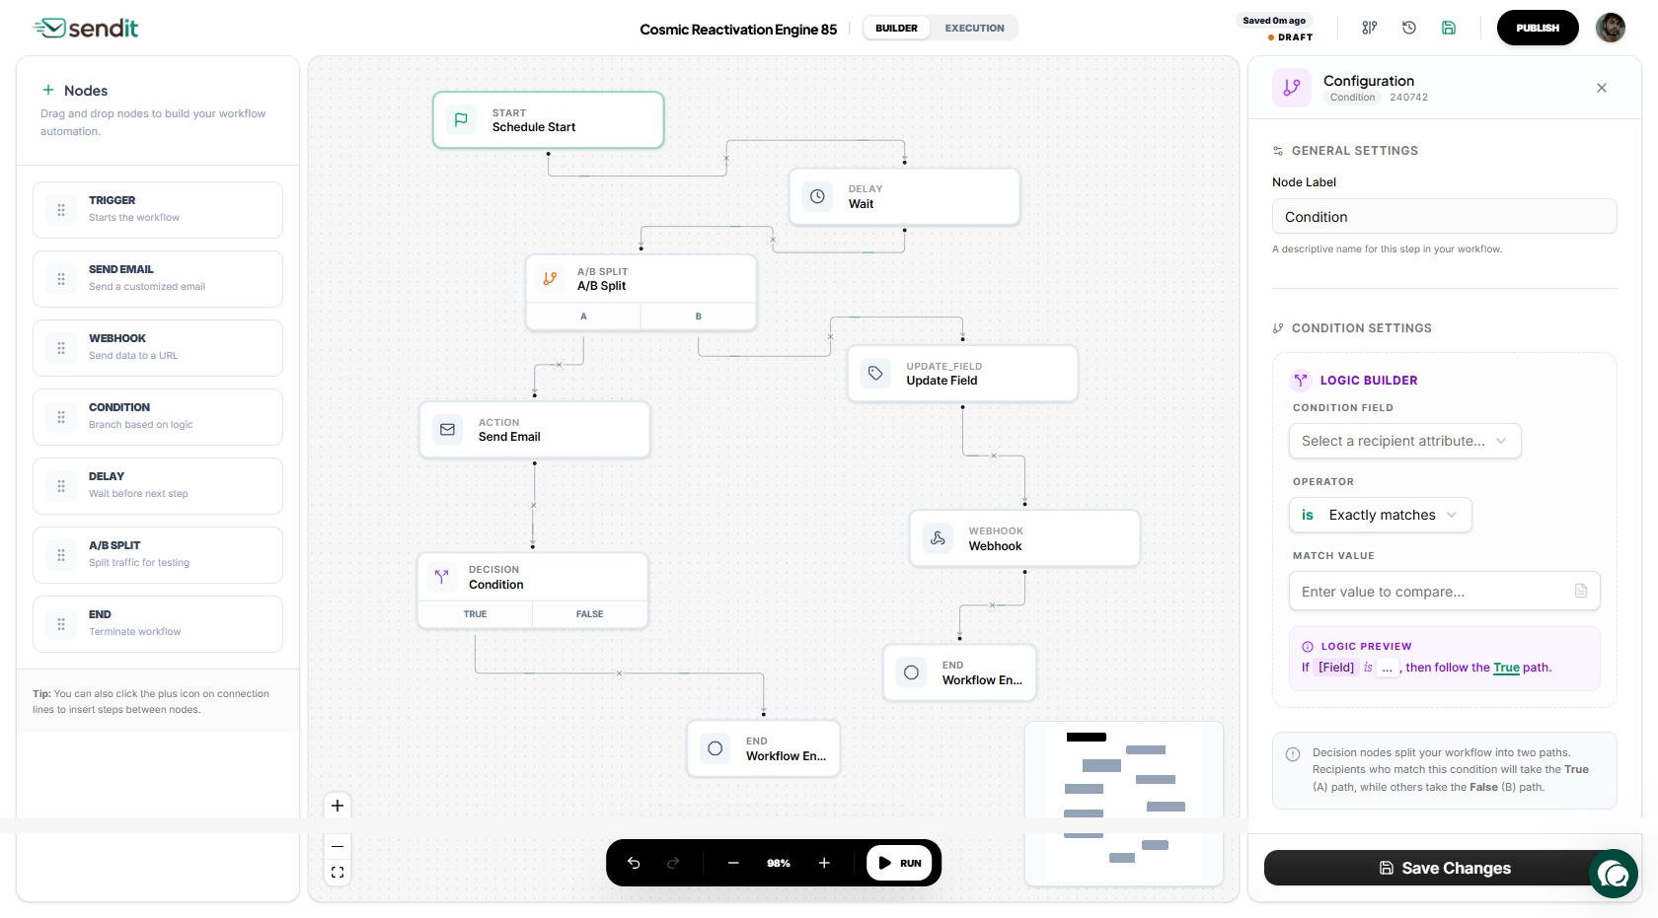Select the TRUE branch of Condition node
Image resolution: width=1658 pixels, height=918 pixels.
click(x=475, y=614)
